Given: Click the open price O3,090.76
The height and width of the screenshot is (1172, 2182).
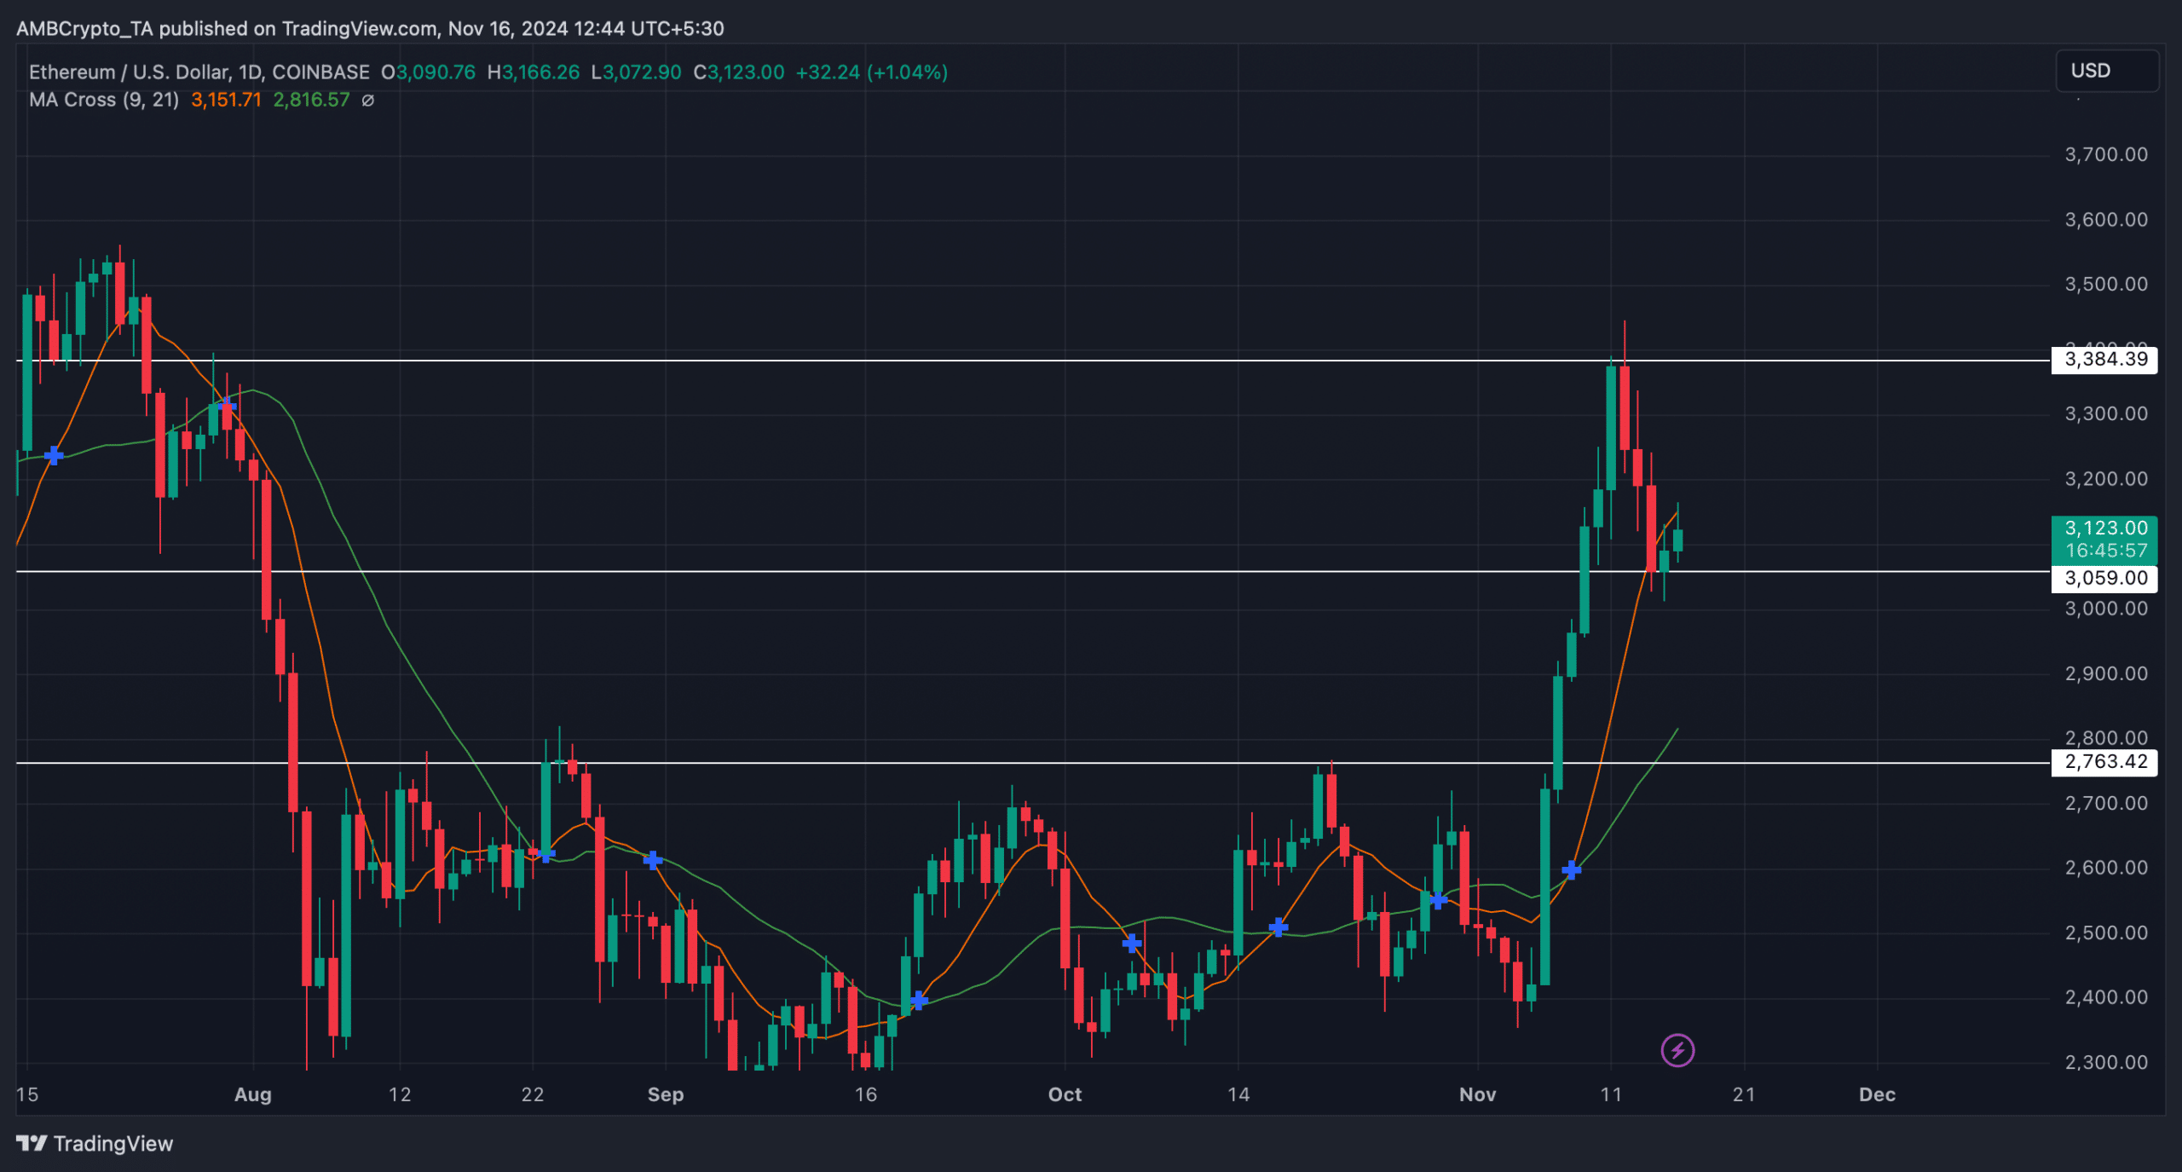Looking at the screenshot, I should [x=428, y=72].
